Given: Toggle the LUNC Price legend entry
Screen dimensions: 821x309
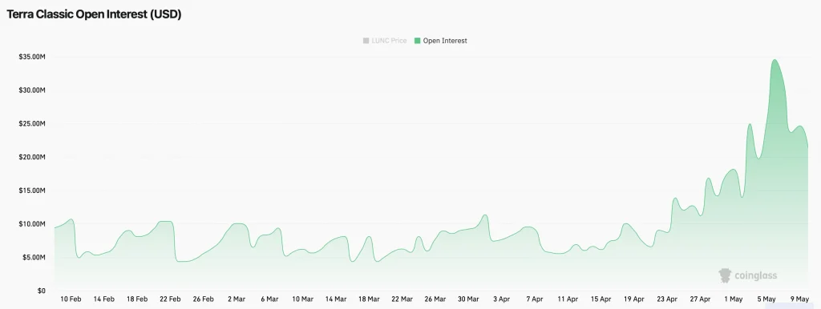Looking at the screenshot, I should (x=385, y=41).
